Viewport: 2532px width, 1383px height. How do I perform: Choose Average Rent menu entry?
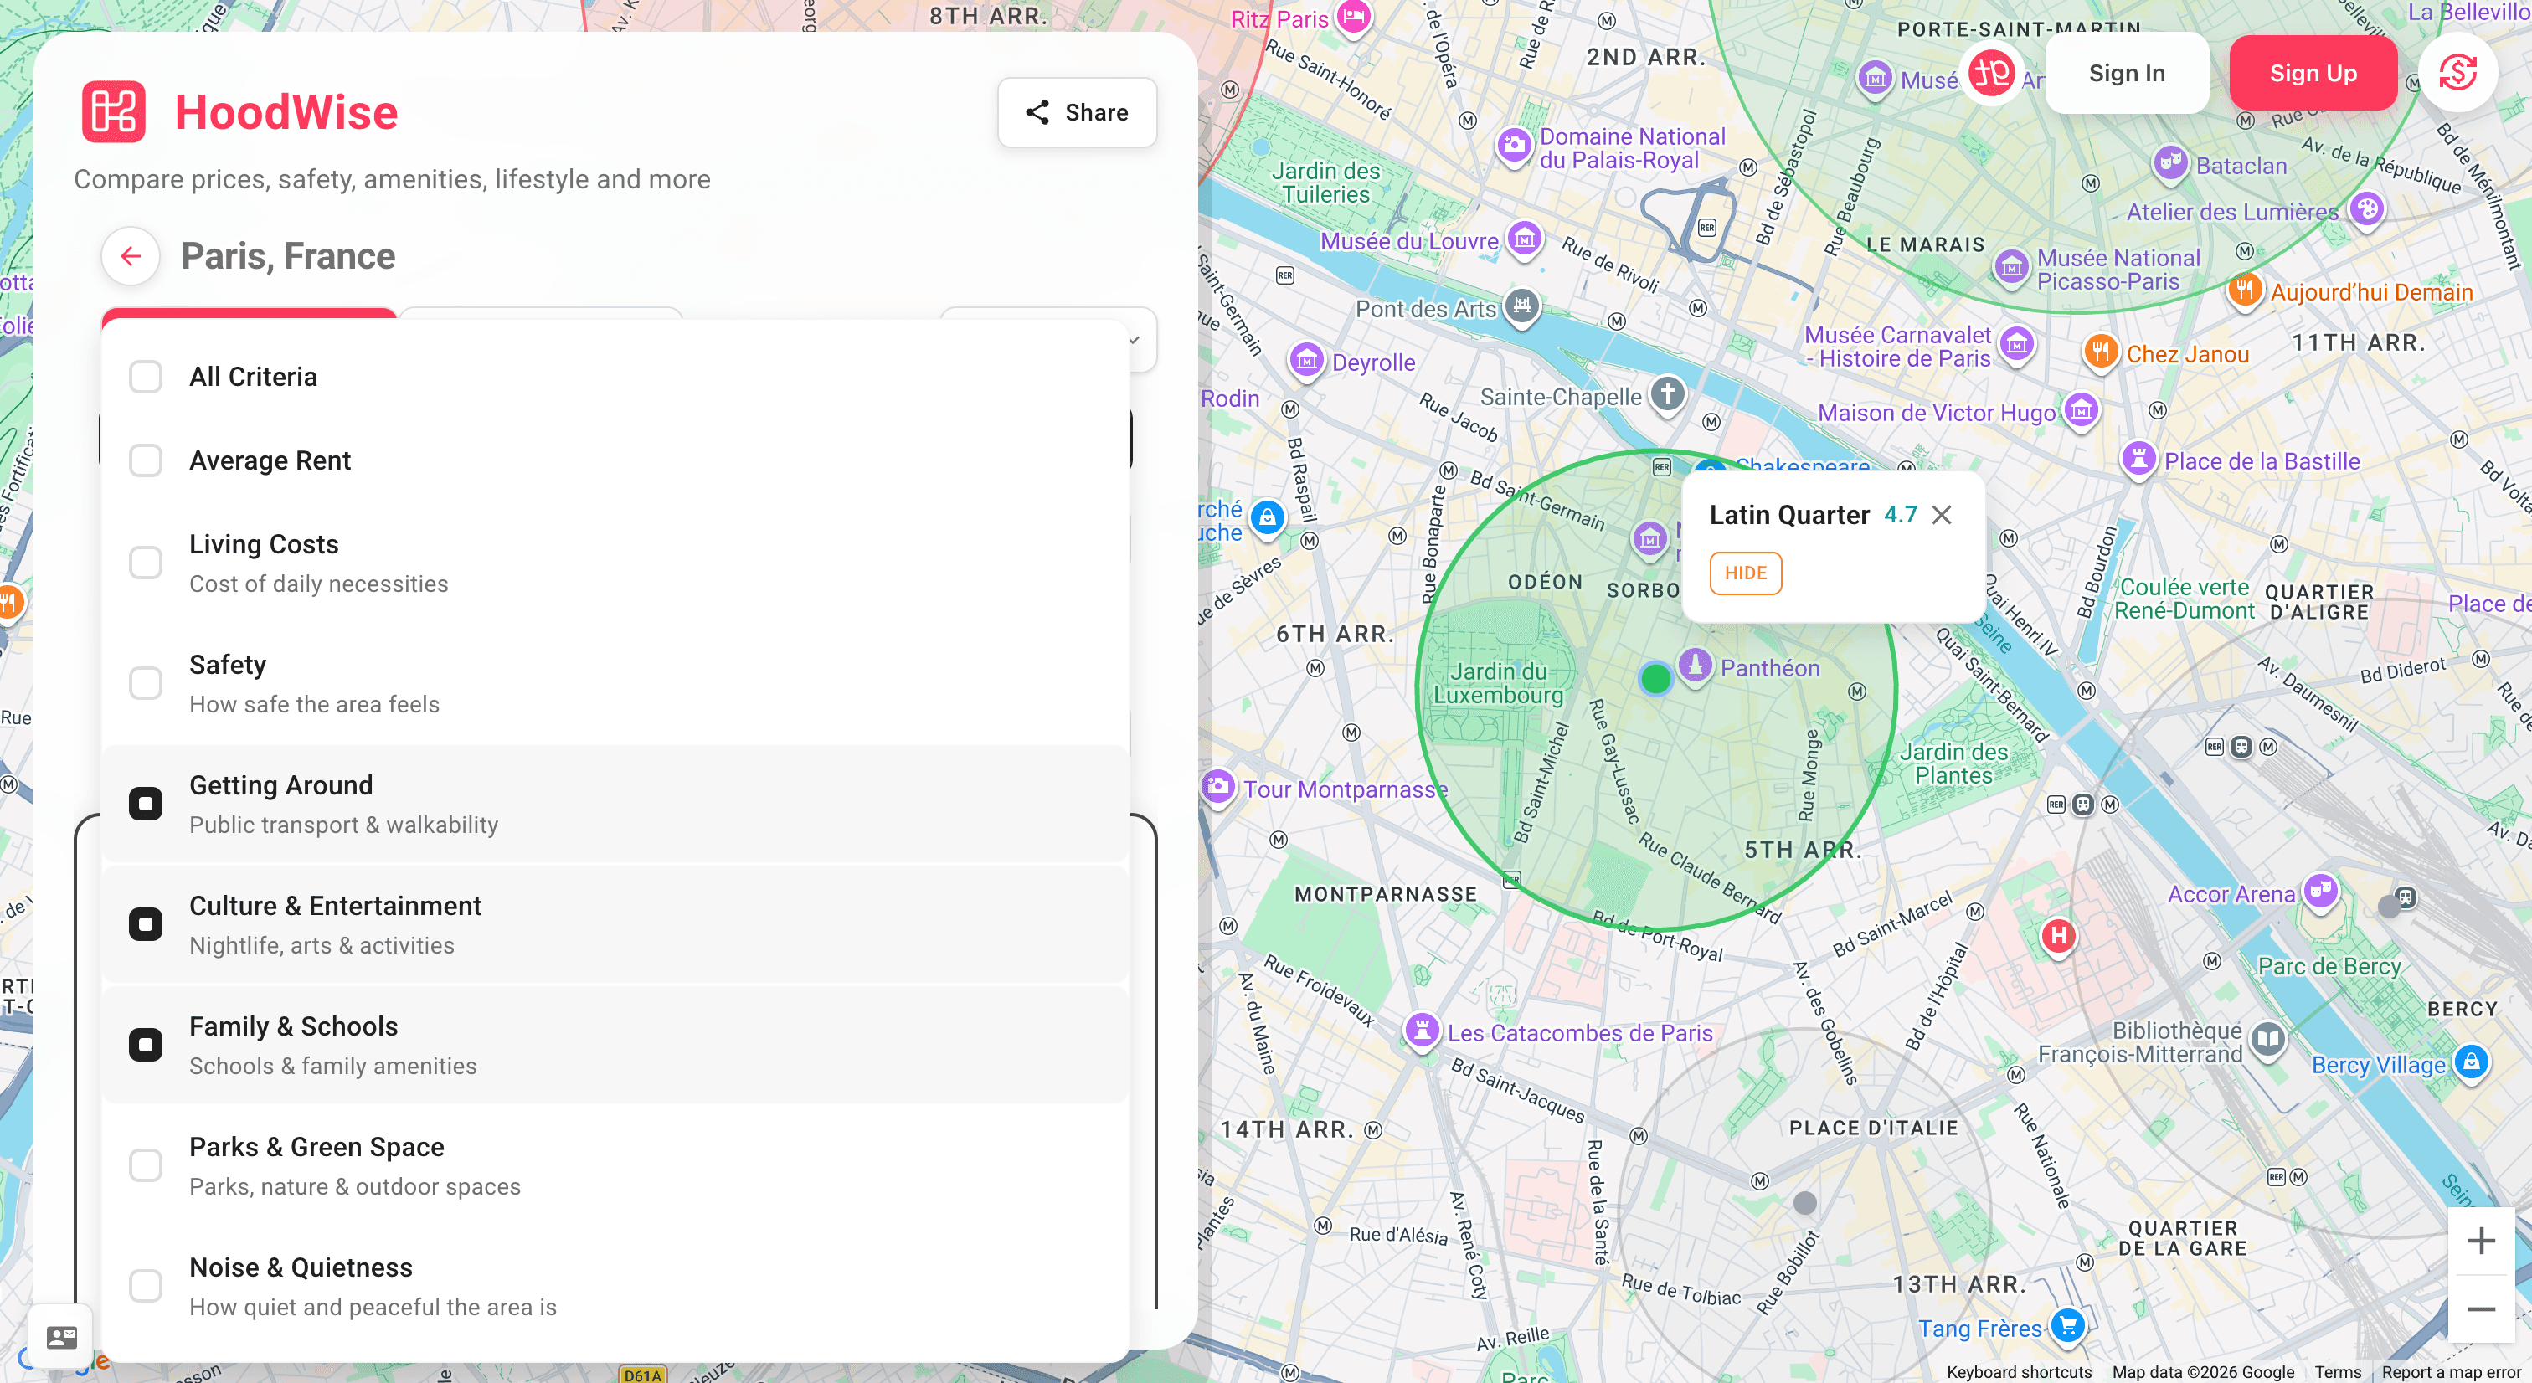tap(270, 460)
